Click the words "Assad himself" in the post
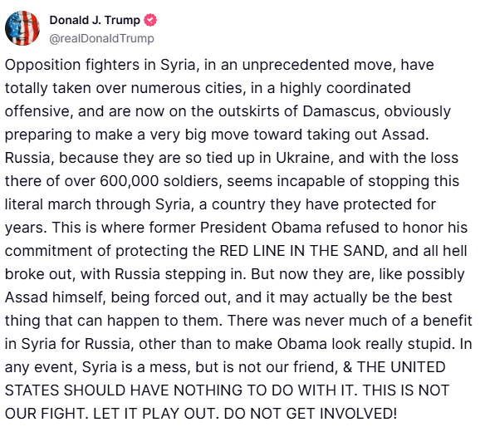 [54, 297]
